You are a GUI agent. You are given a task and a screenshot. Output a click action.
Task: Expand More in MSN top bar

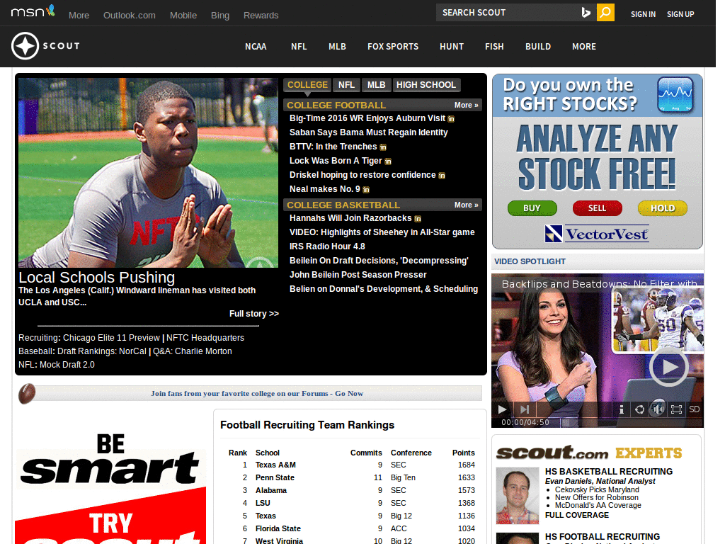[79, 16]
